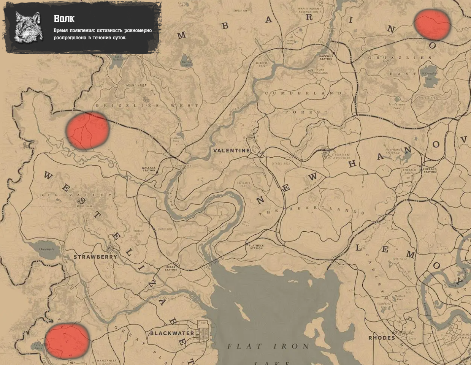The width and height of the screenshot is (471, 365).
Task: Select the Rhodes town label
Action: [382, 338]
